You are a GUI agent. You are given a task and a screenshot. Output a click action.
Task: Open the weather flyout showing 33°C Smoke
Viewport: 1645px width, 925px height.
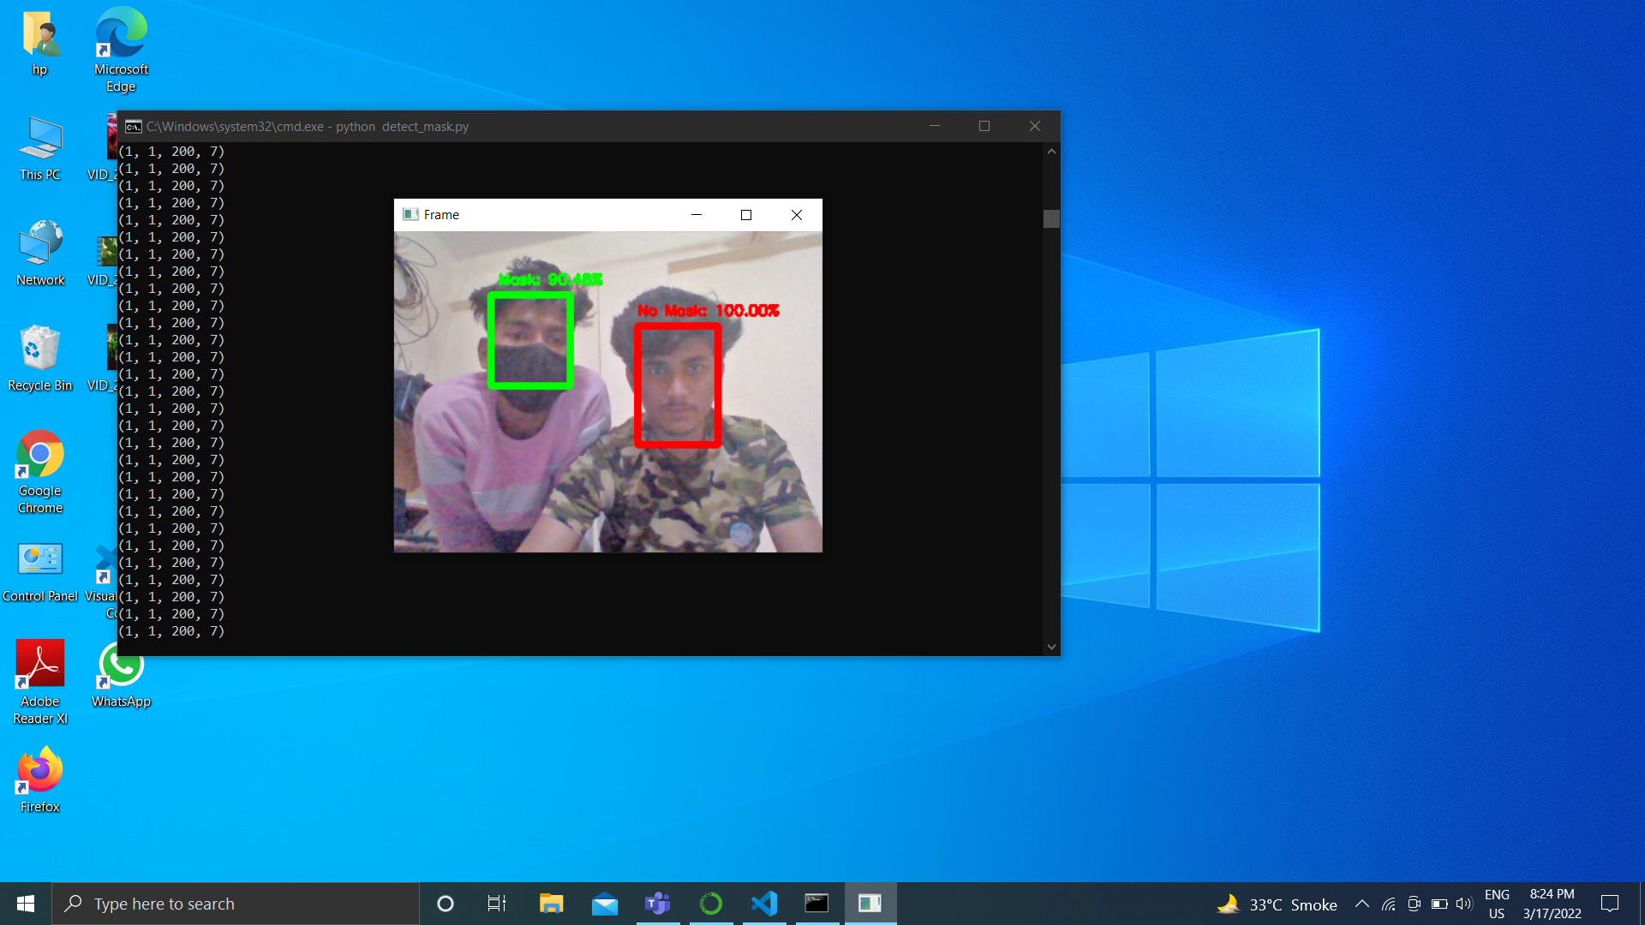click(1277, 903)
